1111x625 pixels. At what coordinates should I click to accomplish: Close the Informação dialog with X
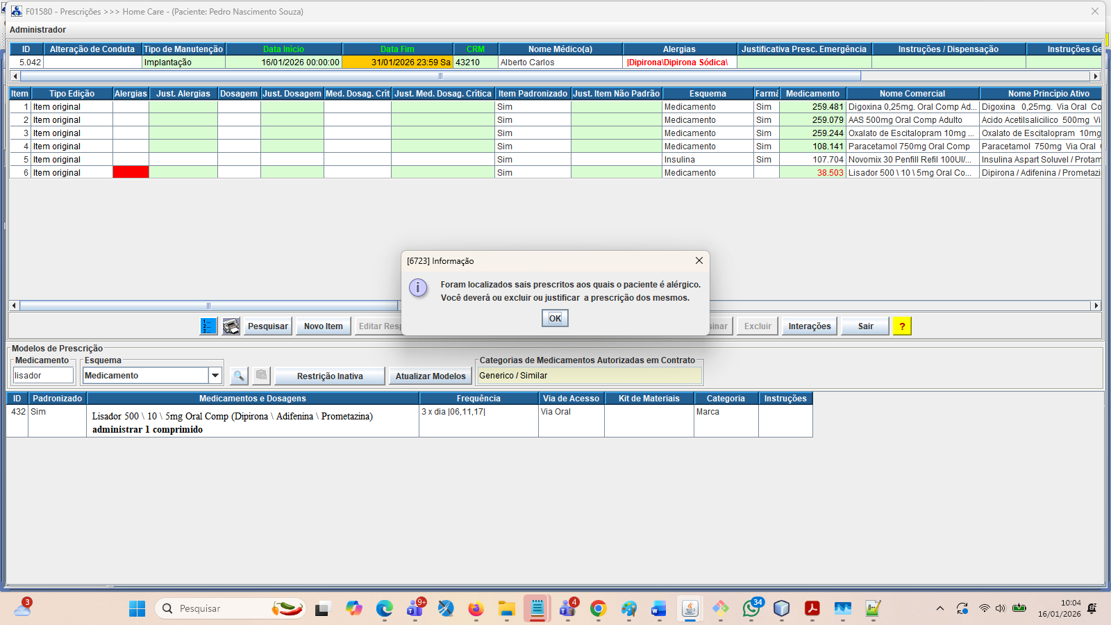click(x=699, y=260)
